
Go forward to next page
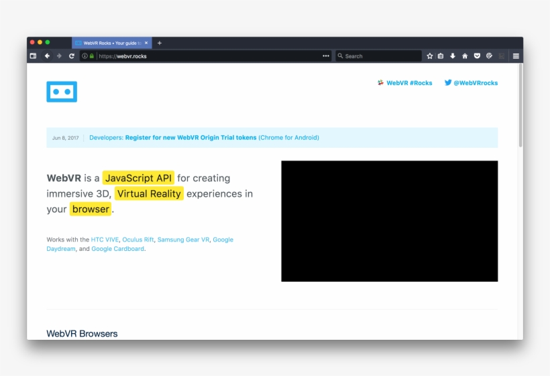59,56
